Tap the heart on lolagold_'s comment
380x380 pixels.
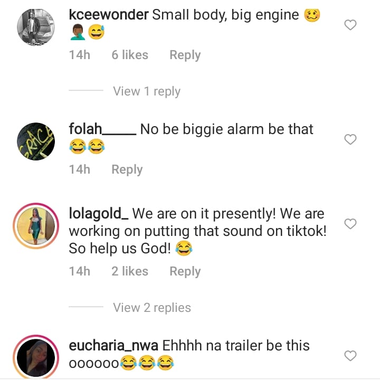pyautogui.click(x=350, y=224)
